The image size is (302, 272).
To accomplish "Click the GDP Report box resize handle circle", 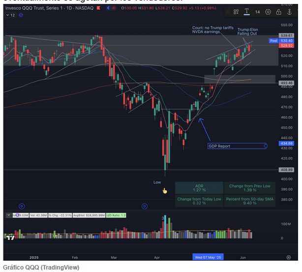I will coord(266,146).
